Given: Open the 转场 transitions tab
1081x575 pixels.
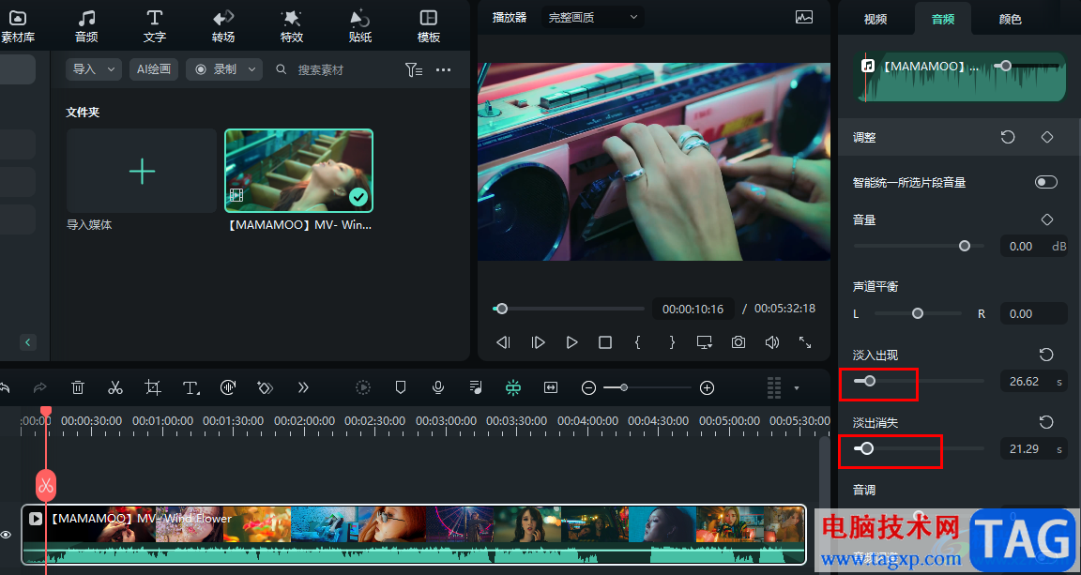Looking at the screenshot, I should [223, 26].
